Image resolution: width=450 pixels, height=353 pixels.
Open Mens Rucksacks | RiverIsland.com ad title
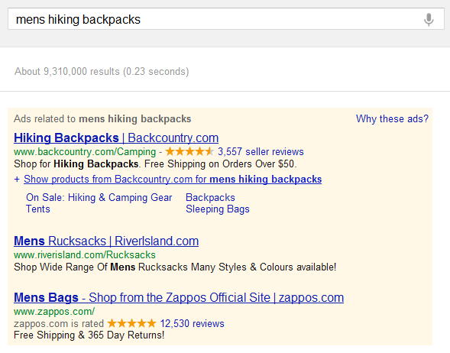pos(106,241)
